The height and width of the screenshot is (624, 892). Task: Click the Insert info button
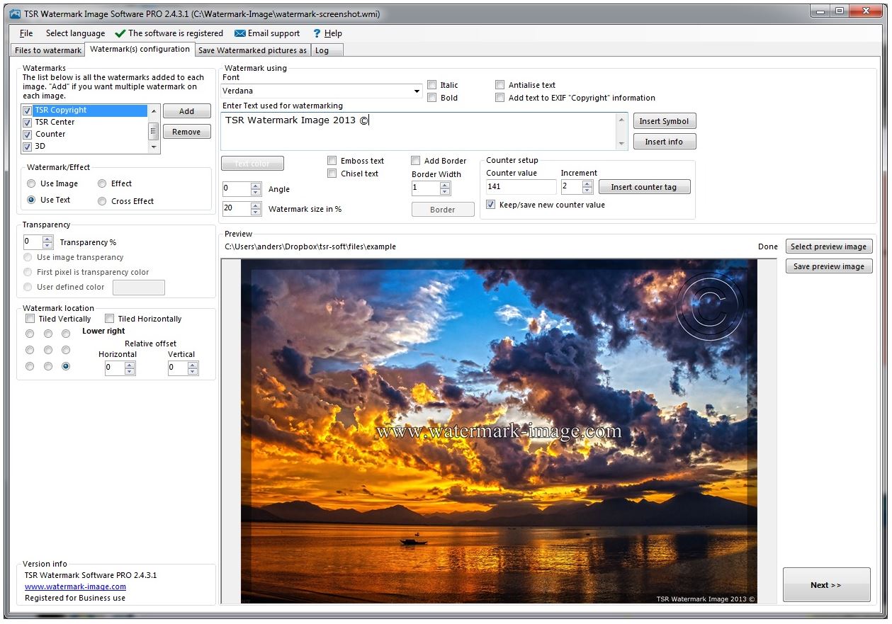[664, 142]
